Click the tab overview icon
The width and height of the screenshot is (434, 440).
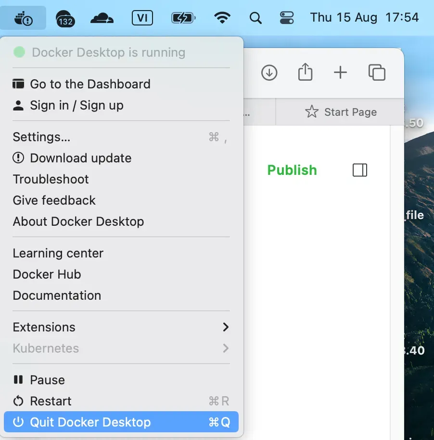(x=377, y=73)
